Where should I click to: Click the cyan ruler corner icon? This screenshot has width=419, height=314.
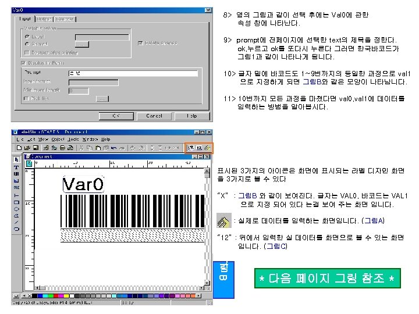point(29,163)
